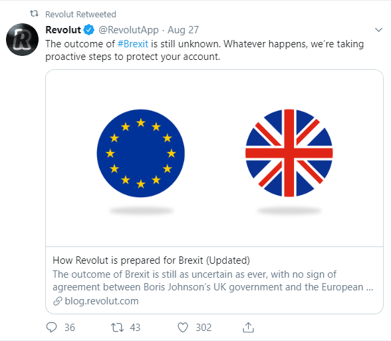This screenshot has width=391, height=341.
Task: Click the Revolut display name
Action: click(x=63, y=30)
